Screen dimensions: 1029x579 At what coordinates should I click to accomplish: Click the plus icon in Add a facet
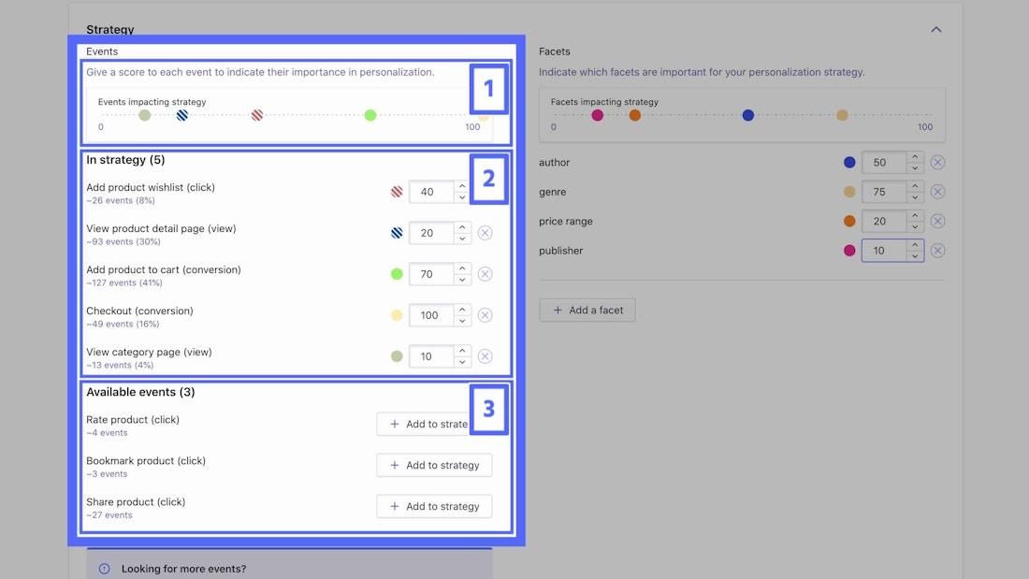coord(558,310)
